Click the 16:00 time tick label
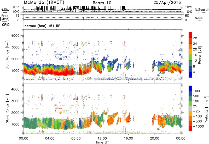Screen dimensions: 209x144 pyautogui.click(x=128, y=139)
